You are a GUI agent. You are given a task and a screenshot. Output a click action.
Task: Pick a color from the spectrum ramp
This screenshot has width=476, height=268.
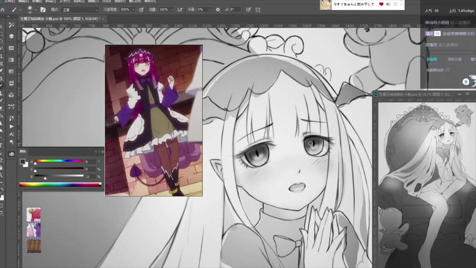(60, 185)
